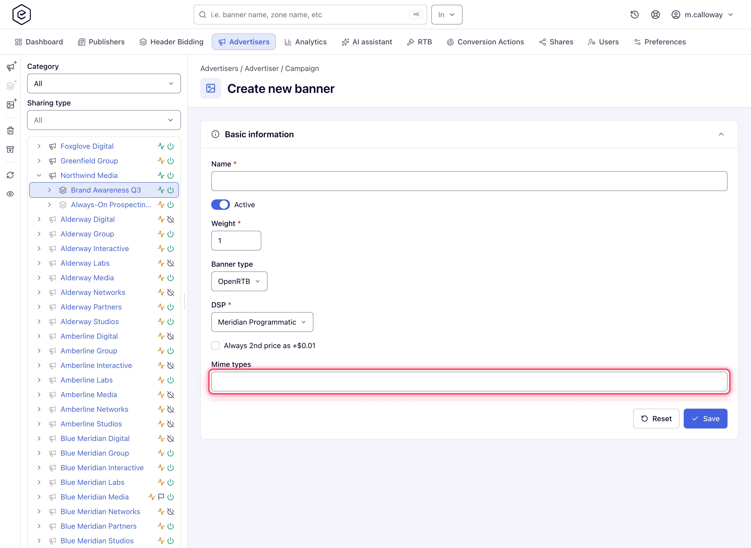Toggle power status for Brand Awareness Q3

pyautogui.click(x=171, y=190)
